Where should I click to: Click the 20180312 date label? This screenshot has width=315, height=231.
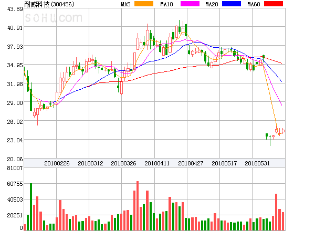pyautogui.click(x=90, y=163)
